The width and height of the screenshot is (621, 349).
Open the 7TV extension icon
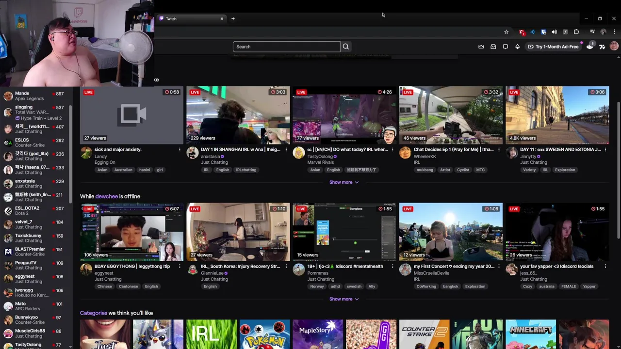click(602, 47)
